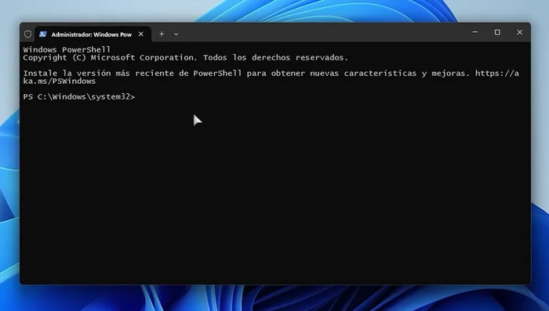Click the PS C:\Windows\system32> prompt line

coord(79,97)
